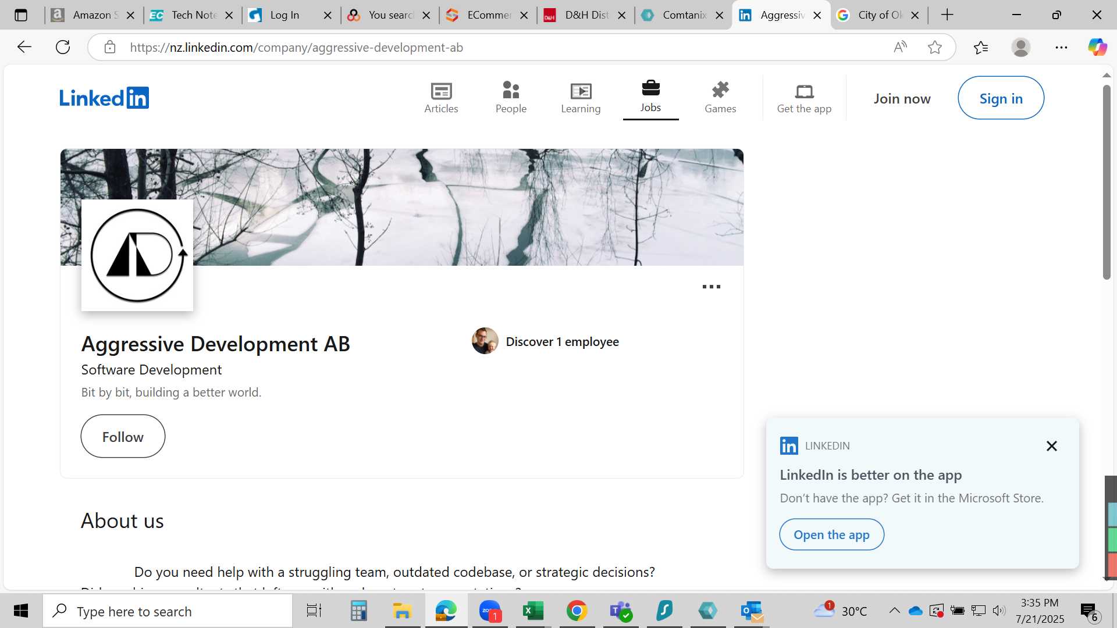
Task: Close the Amazon tab
Action: tap(131, 16)
